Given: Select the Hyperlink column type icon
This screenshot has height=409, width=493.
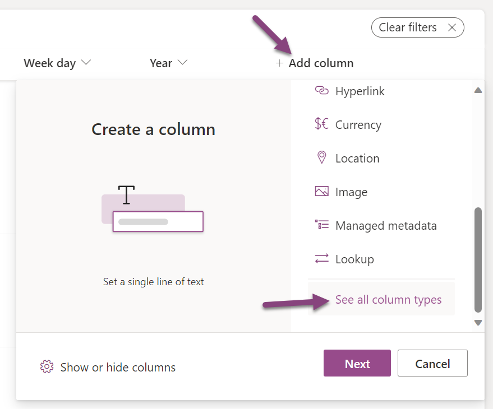Looking at the screenshot, I should [x=321, y=91].
